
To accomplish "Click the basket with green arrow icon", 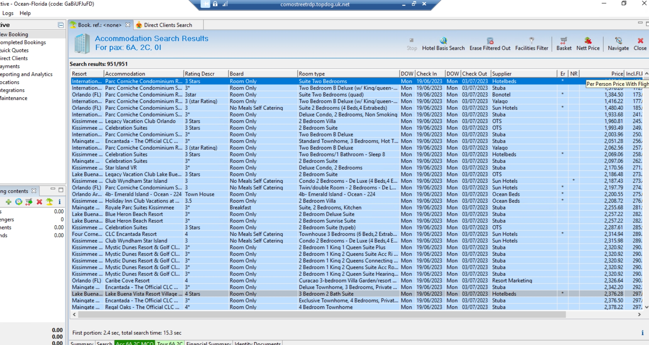I will tap(29, 202).
